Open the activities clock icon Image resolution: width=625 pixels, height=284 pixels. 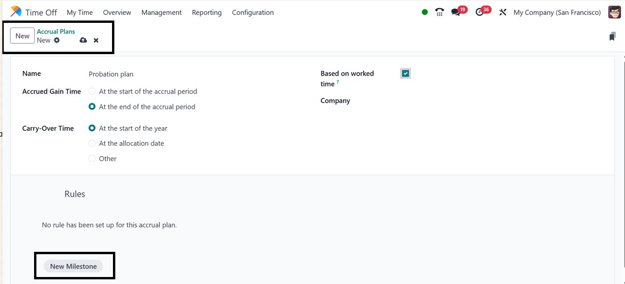coord(479,13)
